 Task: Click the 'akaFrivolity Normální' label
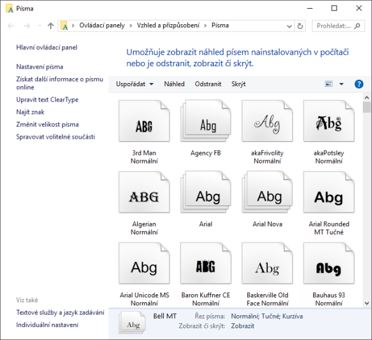[x=267, y=157]
